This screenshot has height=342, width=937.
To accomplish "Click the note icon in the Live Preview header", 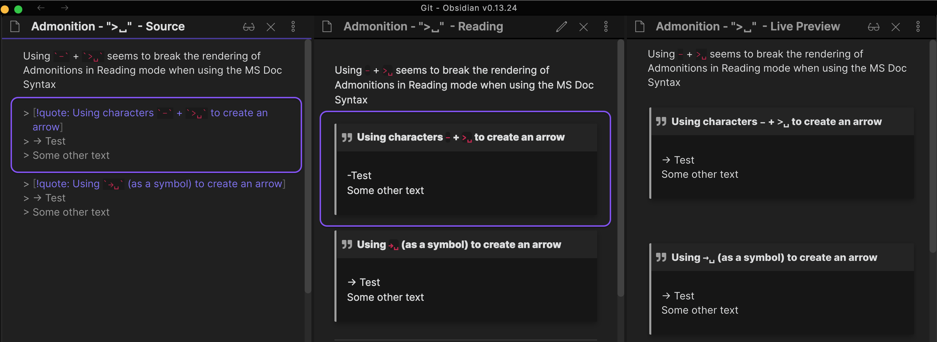I will pos(639,26).
